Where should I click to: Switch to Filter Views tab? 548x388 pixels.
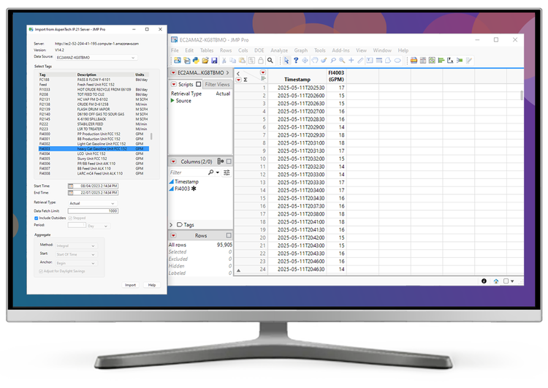[218, 84]
